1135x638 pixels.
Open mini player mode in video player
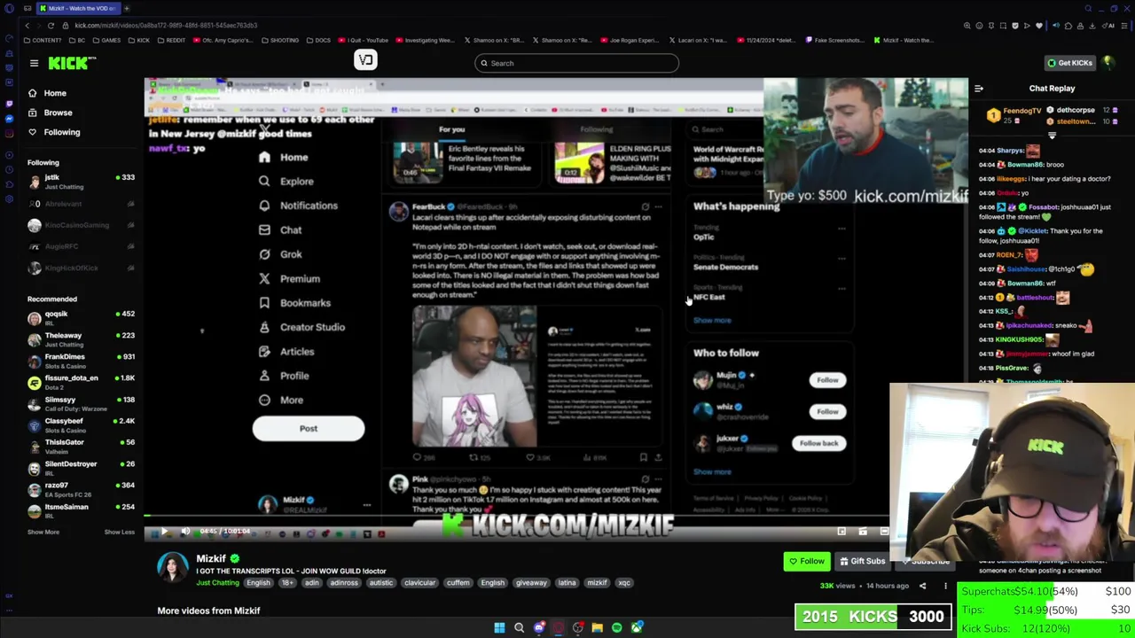(841, 532)
